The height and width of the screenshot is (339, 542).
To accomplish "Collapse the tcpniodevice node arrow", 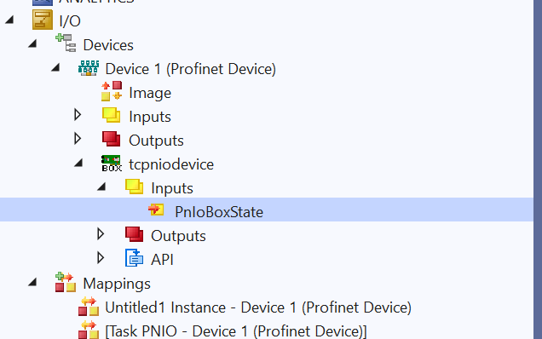I will [78, 163].
